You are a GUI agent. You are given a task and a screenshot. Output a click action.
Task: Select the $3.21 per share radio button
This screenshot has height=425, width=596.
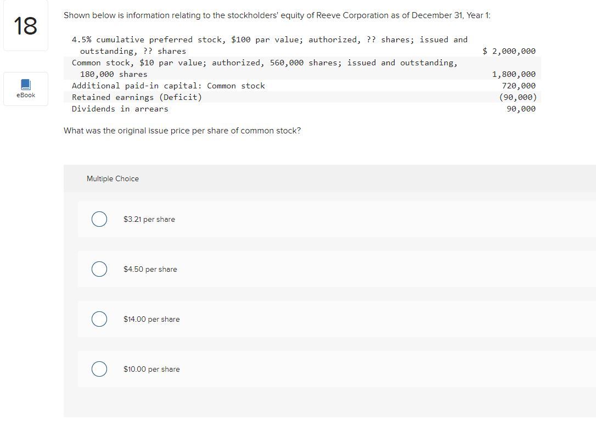pyautogui.click(x=99, y=219)
